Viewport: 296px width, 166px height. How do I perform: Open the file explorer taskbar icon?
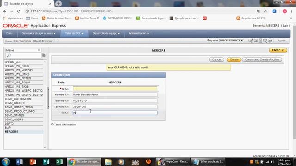click(x=108, y=162)
